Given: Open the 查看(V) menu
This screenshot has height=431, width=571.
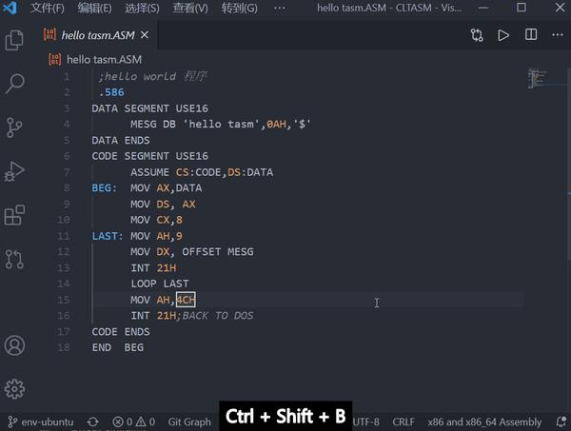Looking at the screenshot, I should click(x=190, y=8).
